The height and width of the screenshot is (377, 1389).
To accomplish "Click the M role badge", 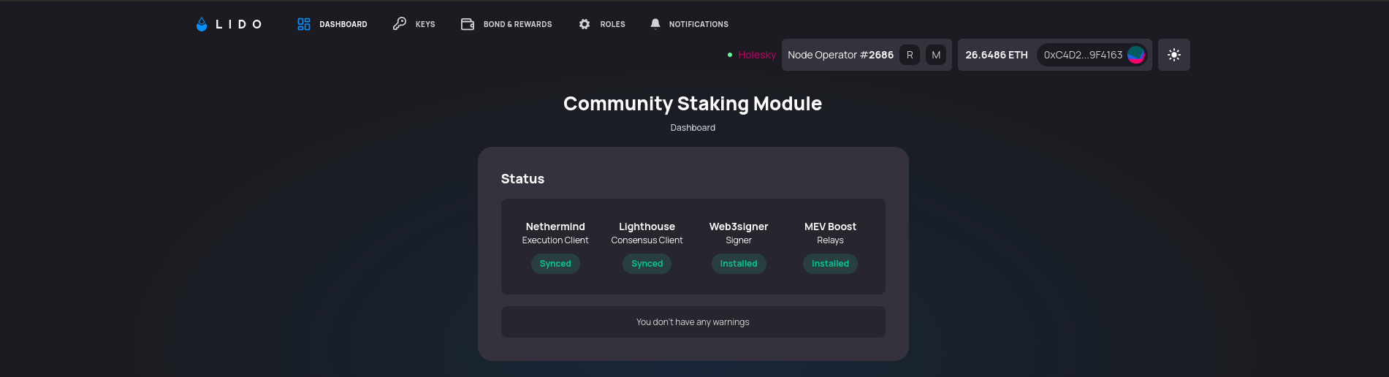I will (936, 55).
